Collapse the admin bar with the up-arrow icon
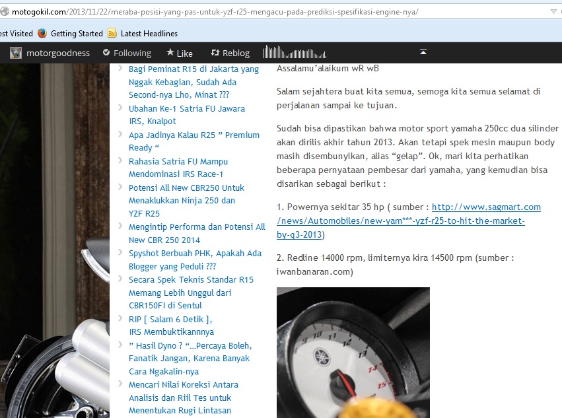Viewport: 562px width, 418px height. pyautogui.click(x=423, y=52)
